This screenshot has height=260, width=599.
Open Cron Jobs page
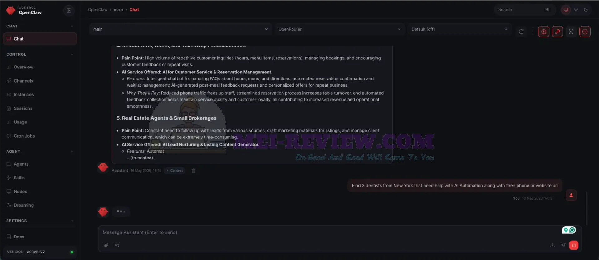click(x=40, y=136)
